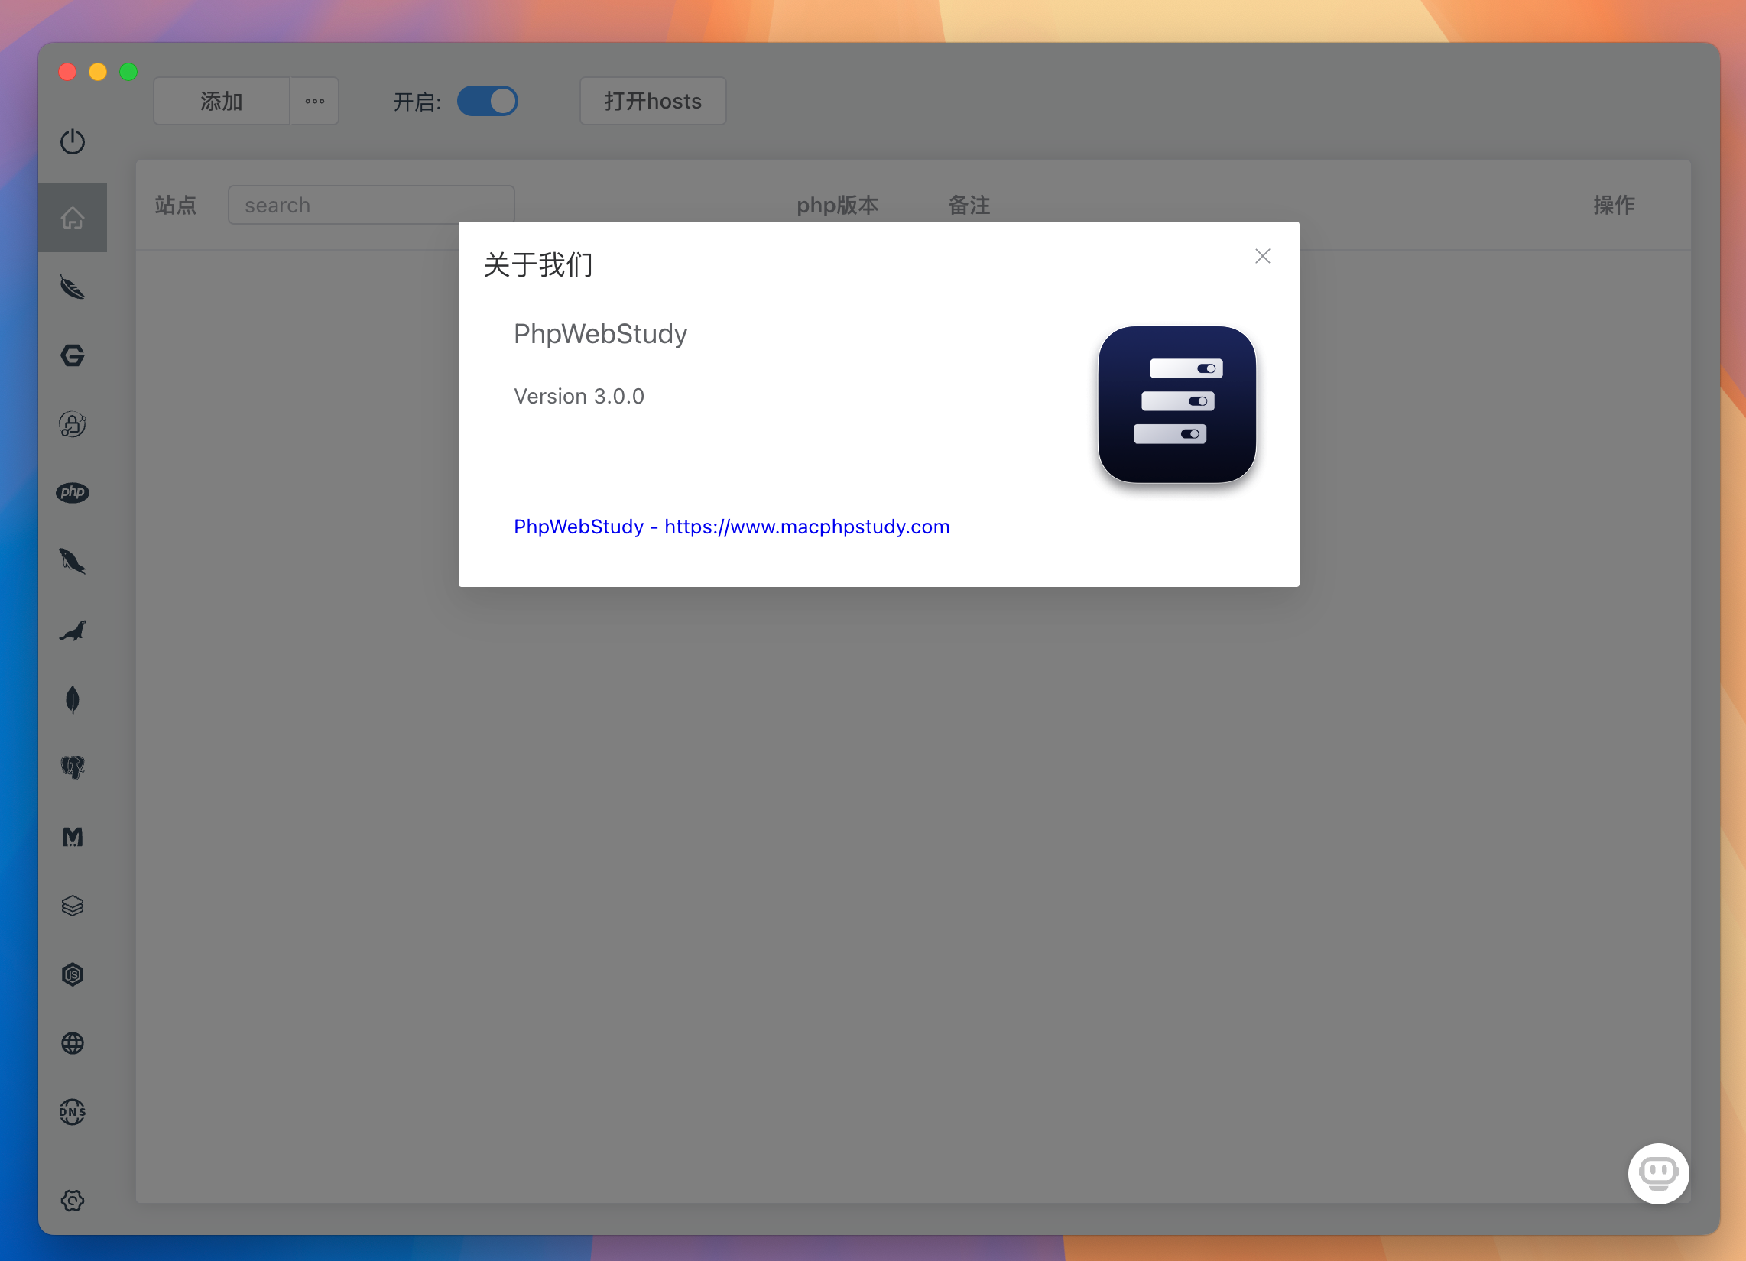Click the green fullscreen window button

point(128,72)
